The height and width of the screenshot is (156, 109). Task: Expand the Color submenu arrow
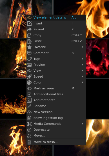tap(82, 82)
